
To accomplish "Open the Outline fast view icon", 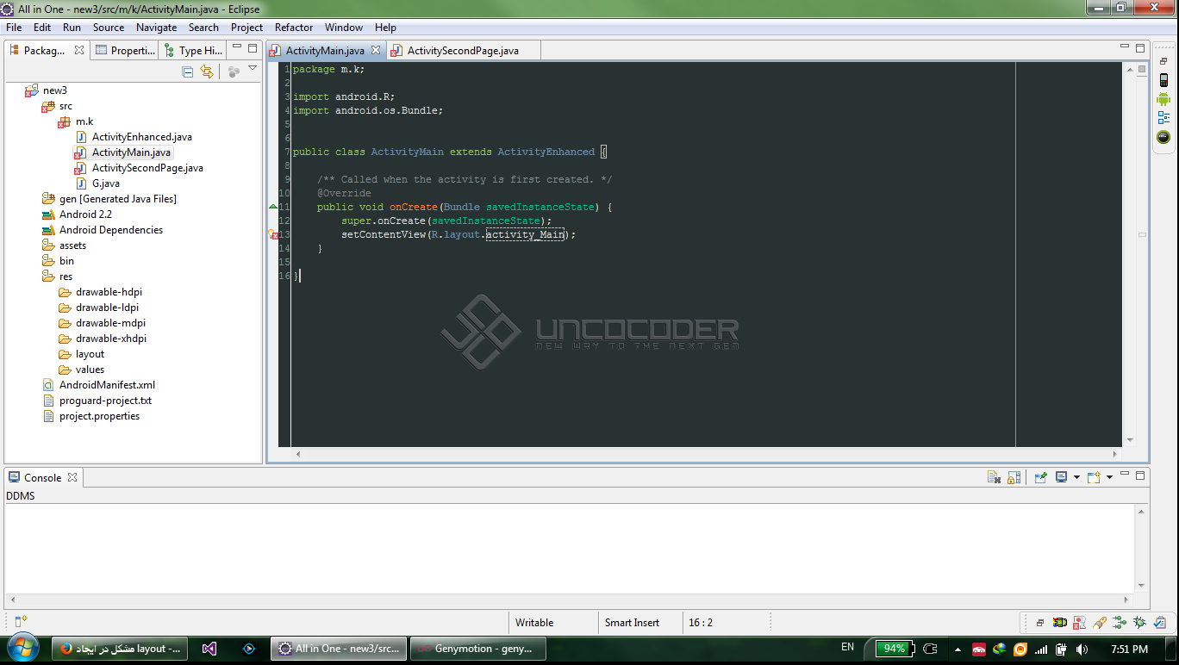I will click(x=1163, y=118).
